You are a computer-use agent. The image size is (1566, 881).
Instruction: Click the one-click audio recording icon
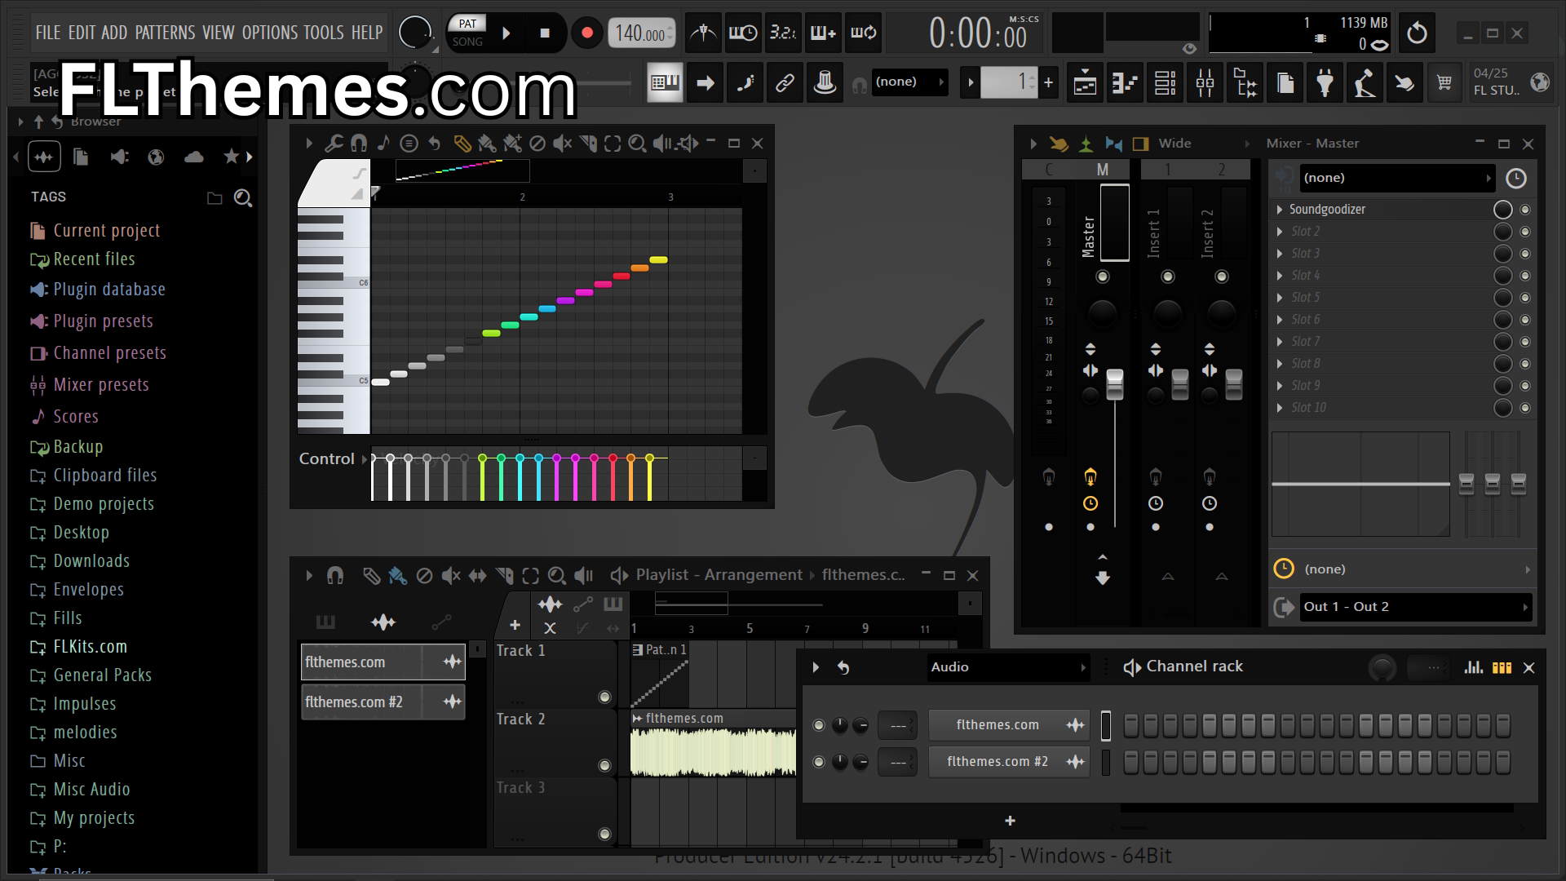[1365, 82]
